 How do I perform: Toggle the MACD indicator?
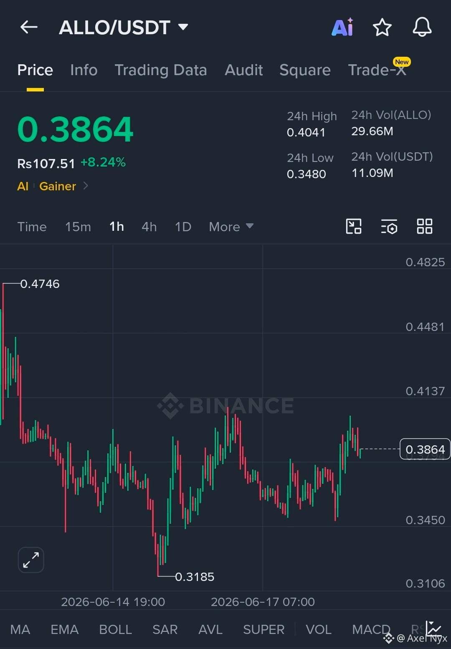pyautogui.click(x=371, y=629)
